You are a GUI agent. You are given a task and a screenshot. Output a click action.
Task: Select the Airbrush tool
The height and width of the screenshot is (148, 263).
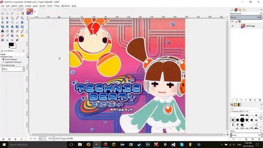7,36
